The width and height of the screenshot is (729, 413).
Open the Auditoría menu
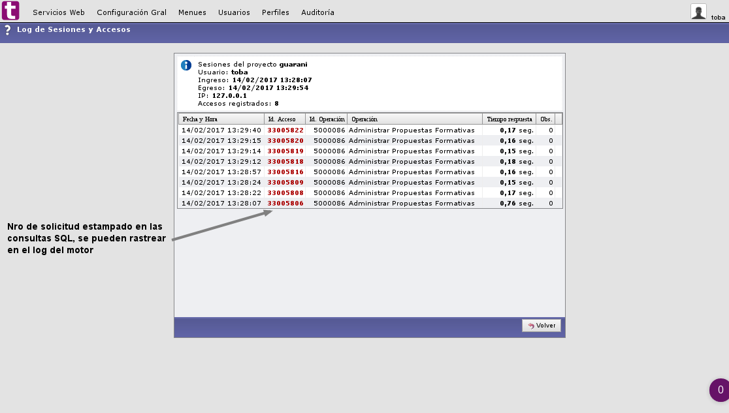pyautogui.click(x=317, y=12)
